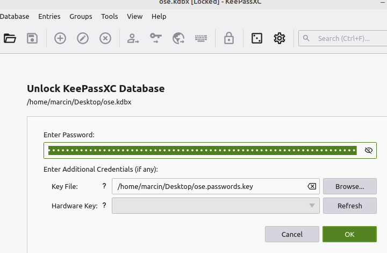Copy username with person-arrow icon

133,38
